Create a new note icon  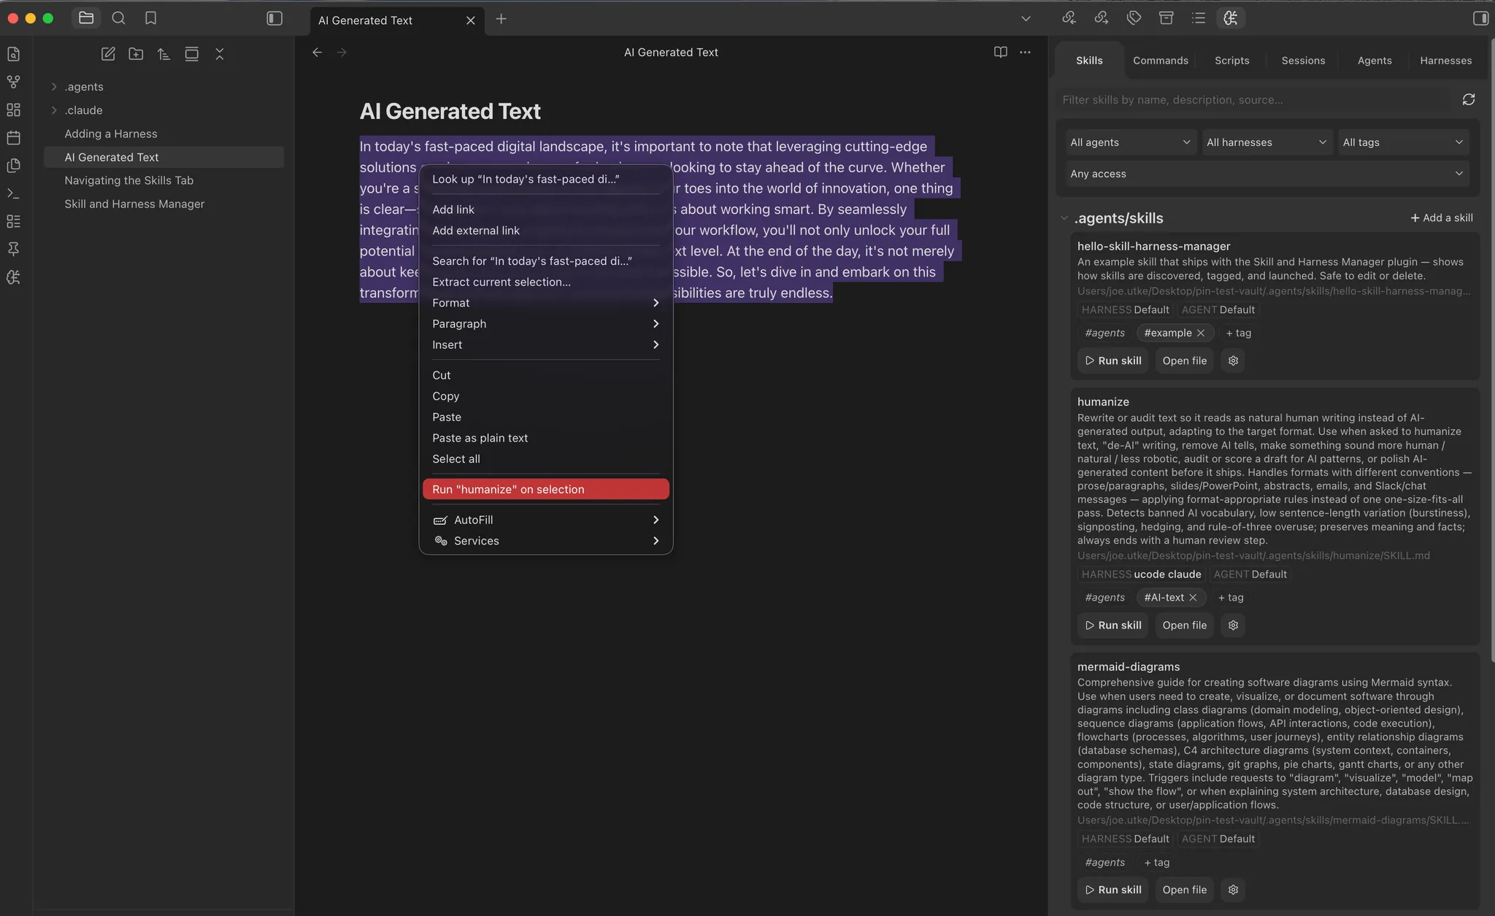pos(108,54)
